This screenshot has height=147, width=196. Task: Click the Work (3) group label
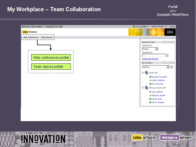(x=153, y=73)
